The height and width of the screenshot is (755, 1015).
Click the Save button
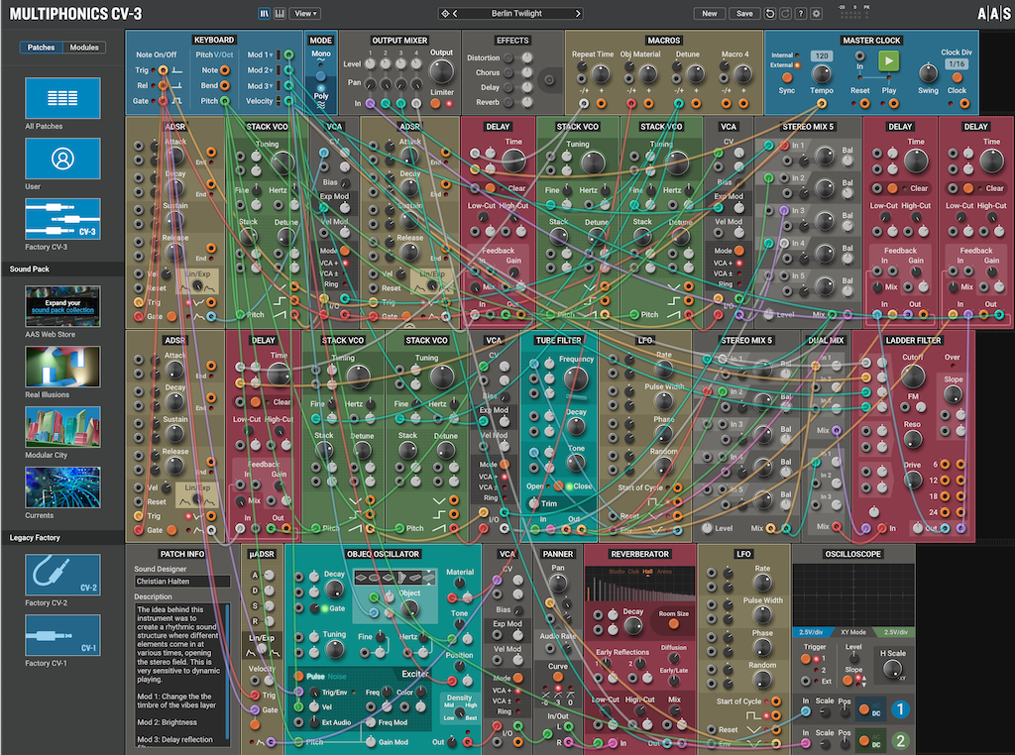[x=744, y=14]
